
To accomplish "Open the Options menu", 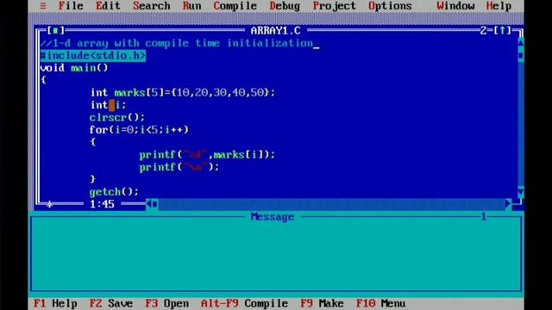I will pos(390,6).
